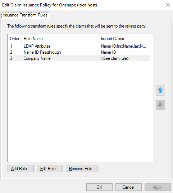
Task: Select the LDAP Attributes rule
Action: [x=79, y=46]
